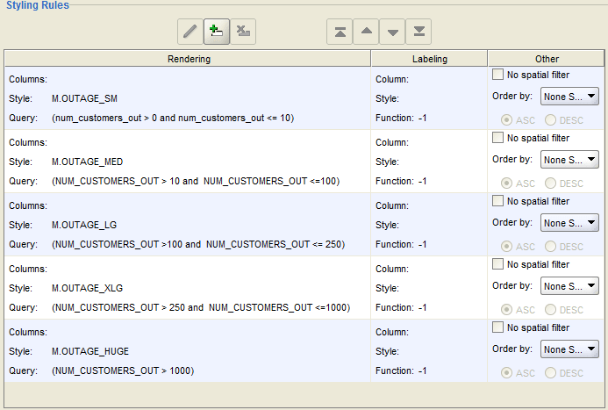The image size is (608, 410).
Task: Enable No spatial filter for M.OUTAGE_LG rule
Action: (x=497, y=201)
